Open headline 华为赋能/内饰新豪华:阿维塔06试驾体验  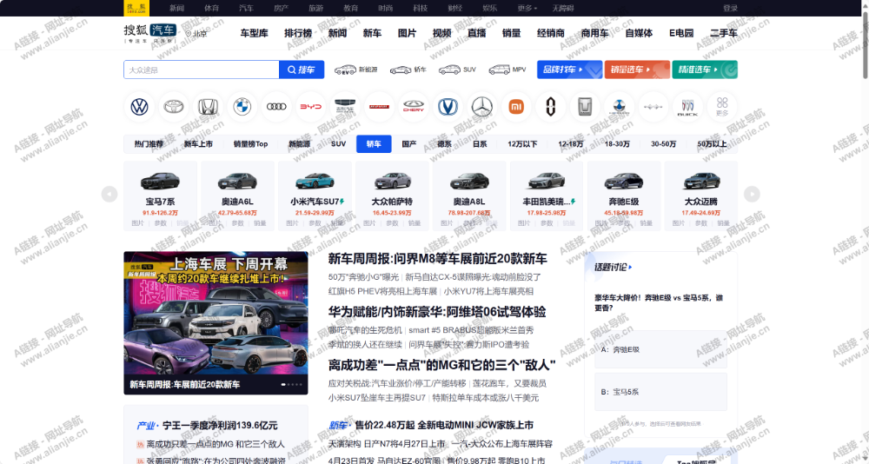pos(437,312)
